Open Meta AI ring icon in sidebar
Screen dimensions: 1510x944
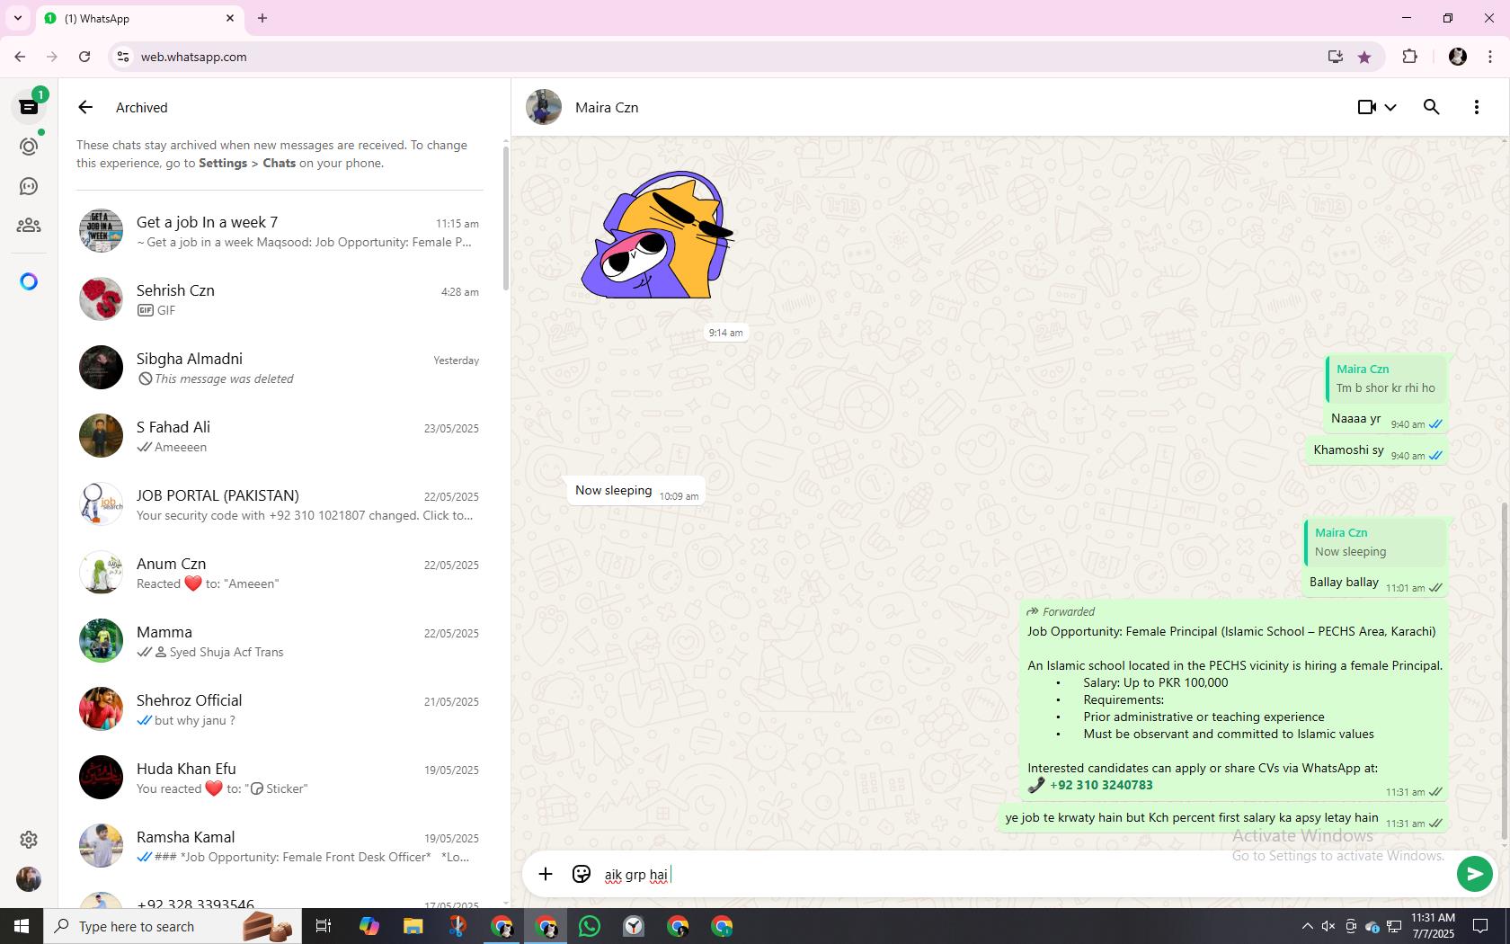pos(29,281)
